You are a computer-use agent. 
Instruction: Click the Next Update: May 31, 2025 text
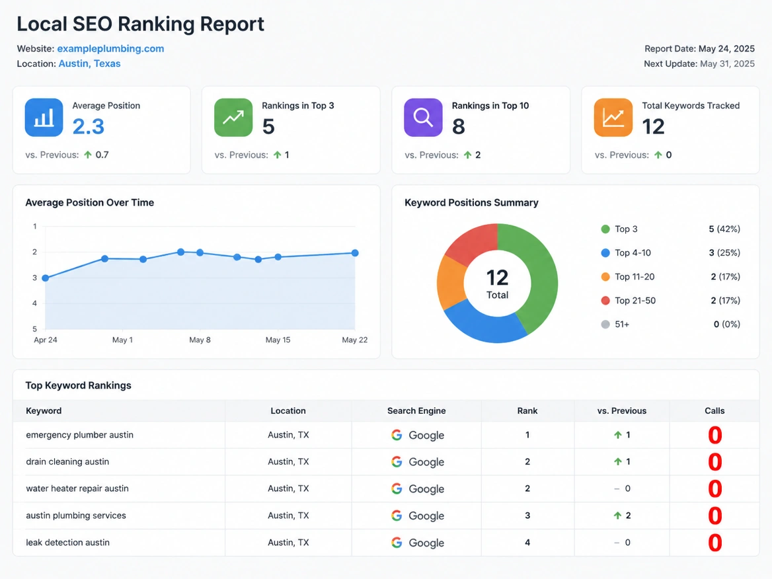click(699, 63)
